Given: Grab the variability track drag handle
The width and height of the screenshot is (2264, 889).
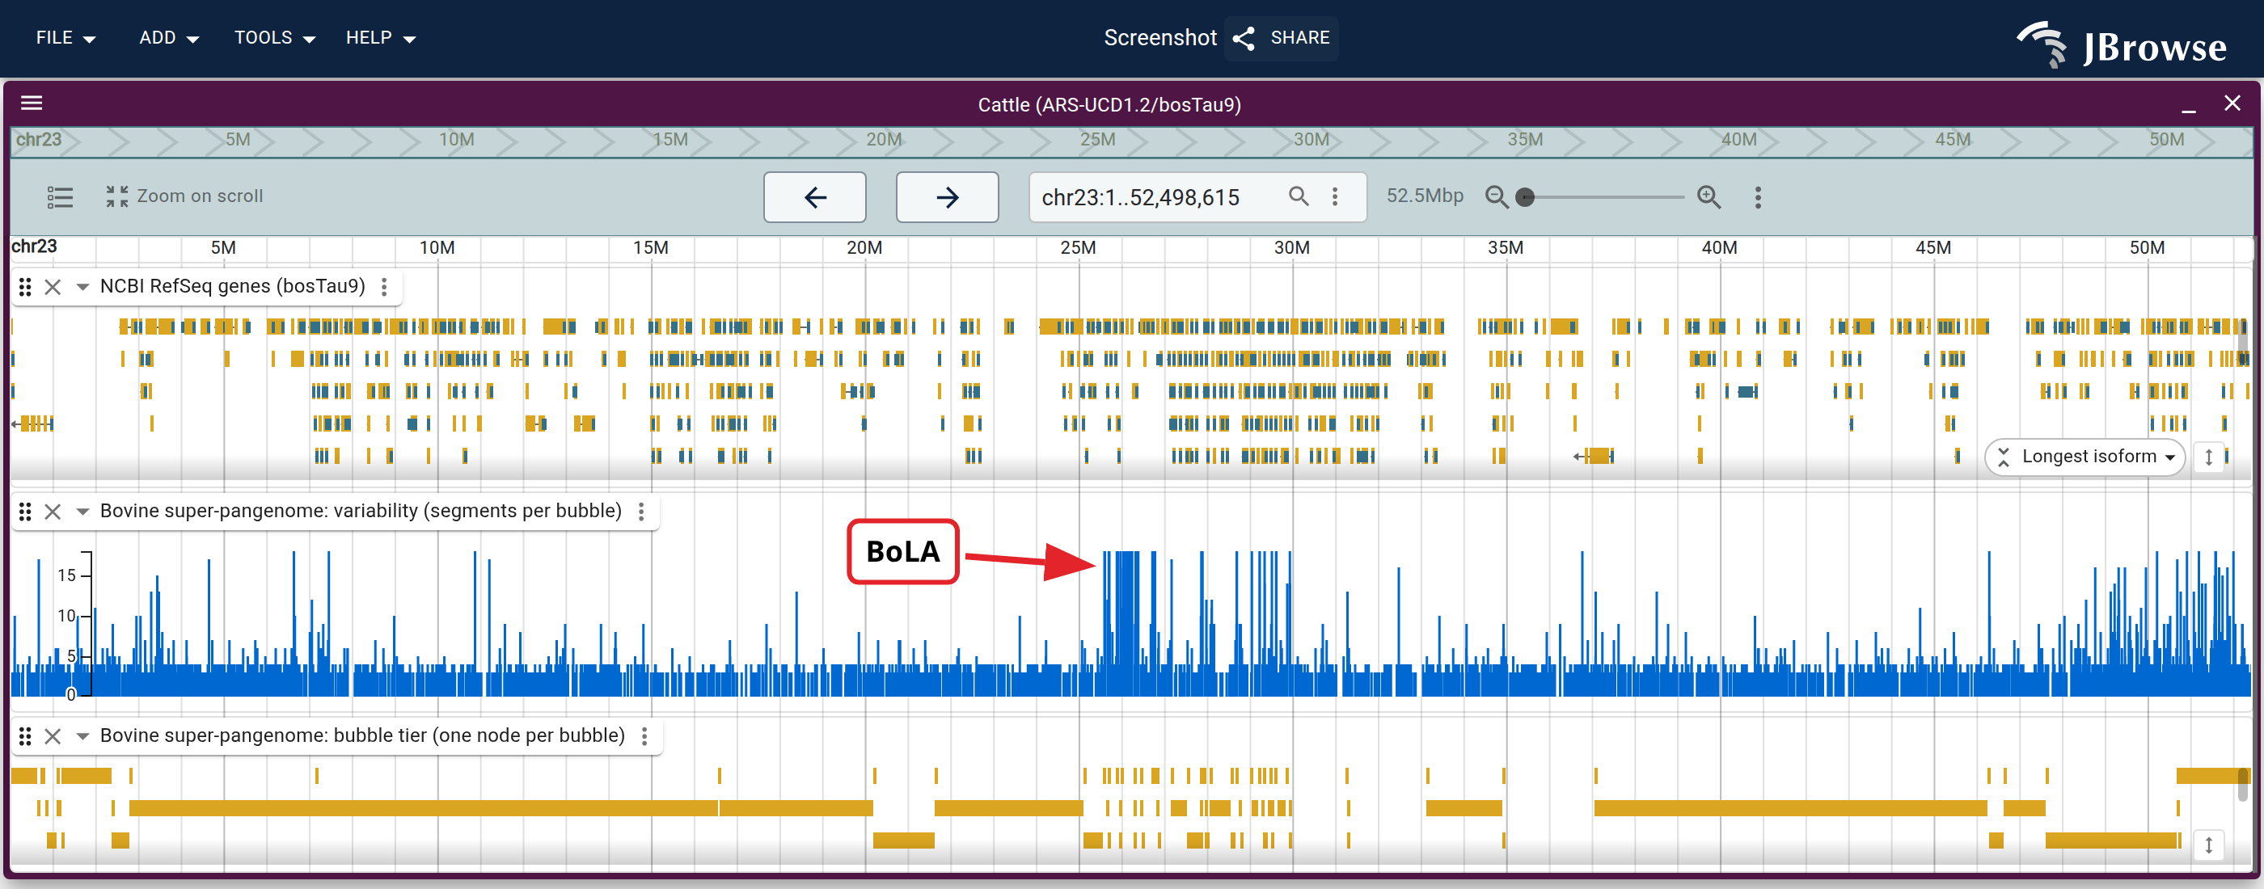Looking at the screenshot, I should (x=26, y=512).
